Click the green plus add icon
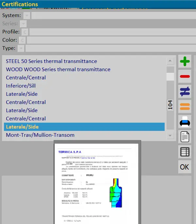The width and height of the screenshot is (196, 224). coord(185,62)
